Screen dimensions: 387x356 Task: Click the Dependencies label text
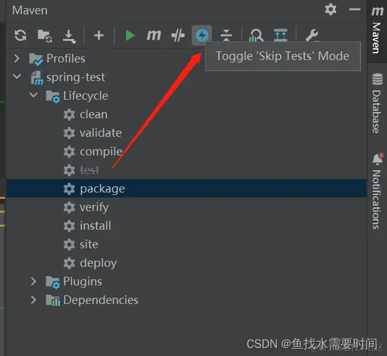tap(101, 300)
